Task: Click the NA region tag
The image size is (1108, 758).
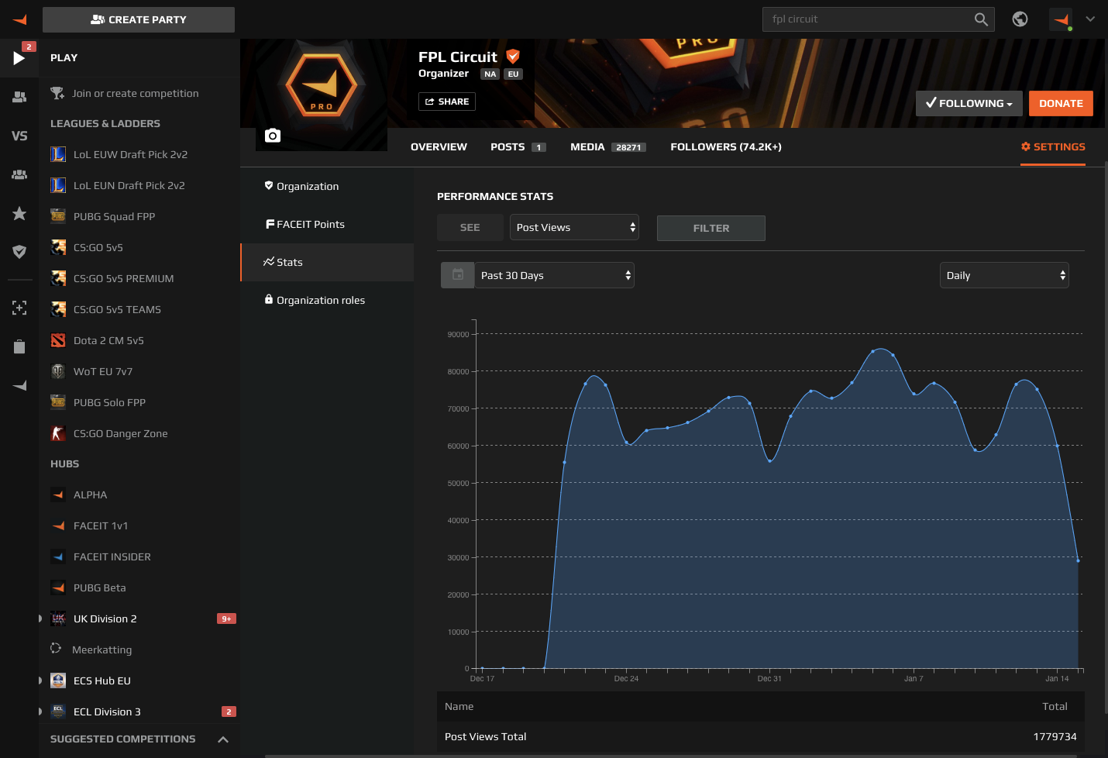Action: click(x=490, y=74)
